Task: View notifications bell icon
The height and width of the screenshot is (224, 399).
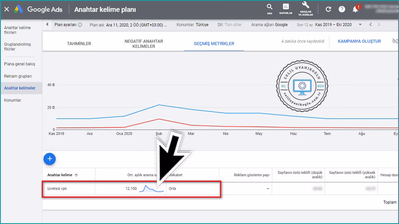Action: click(355, 9)
